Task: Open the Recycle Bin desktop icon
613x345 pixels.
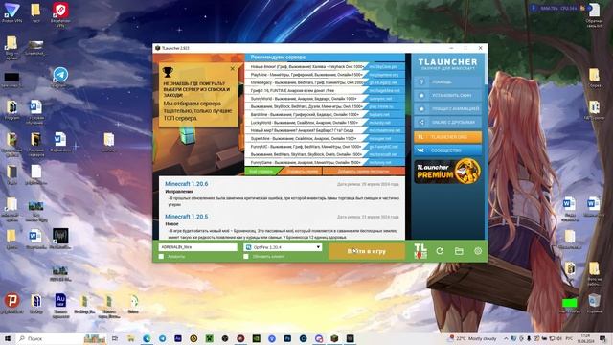Action: pos(594,303)
